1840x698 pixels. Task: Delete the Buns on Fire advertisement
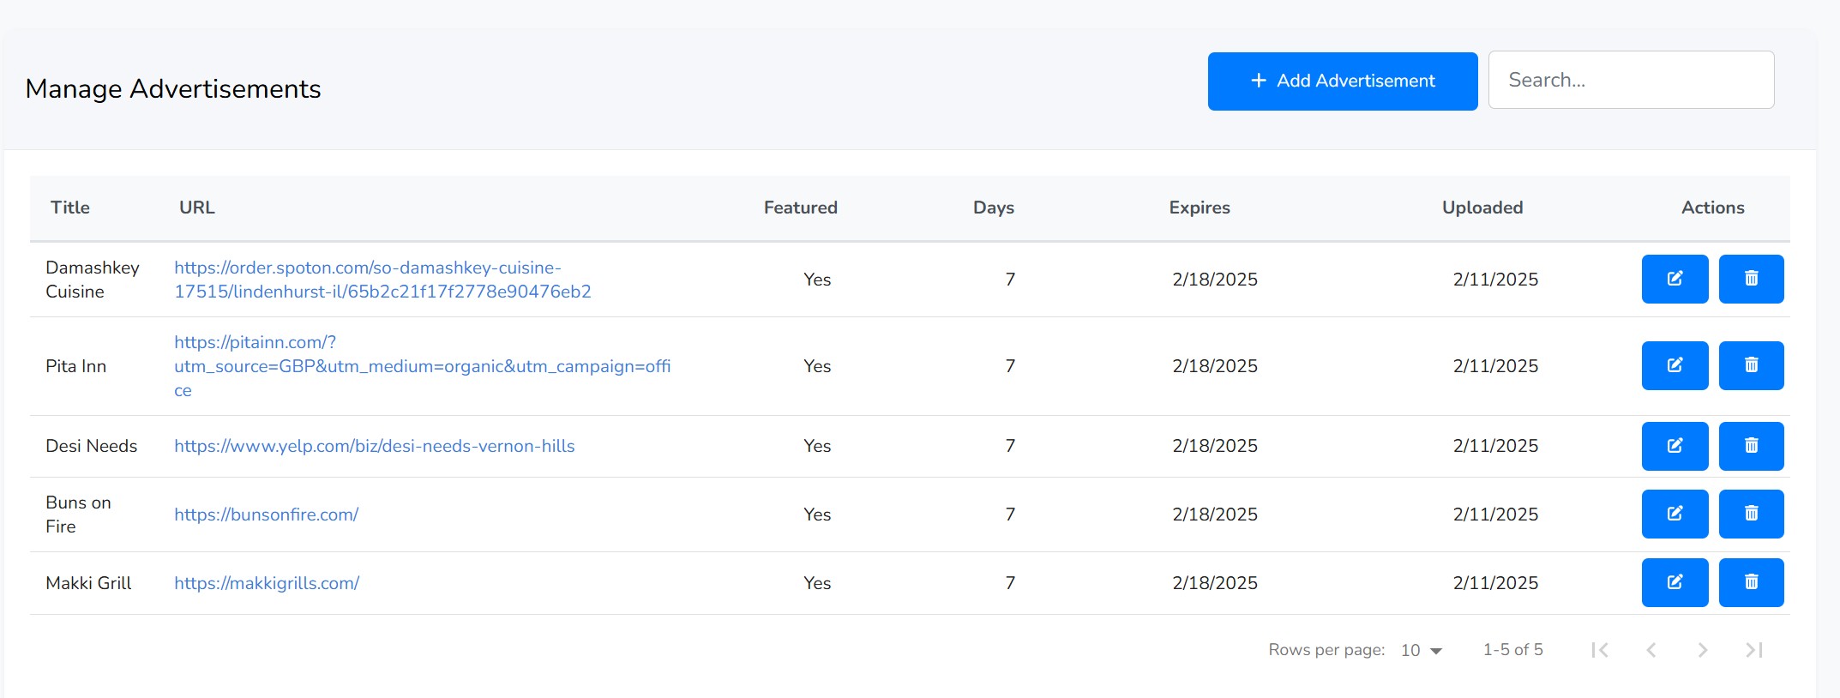click(1751, 514)
